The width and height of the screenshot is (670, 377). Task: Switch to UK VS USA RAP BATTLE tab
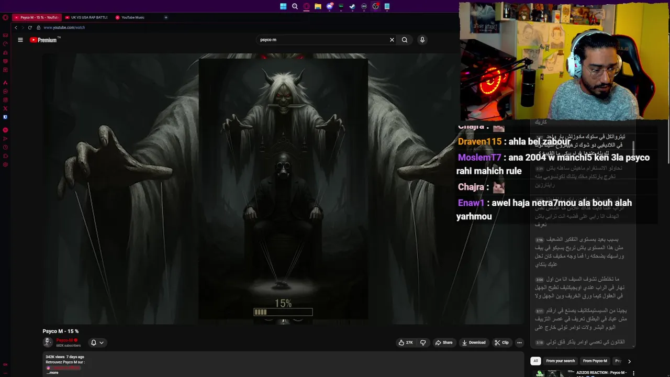pyautogui.click(x=86, y=17)
